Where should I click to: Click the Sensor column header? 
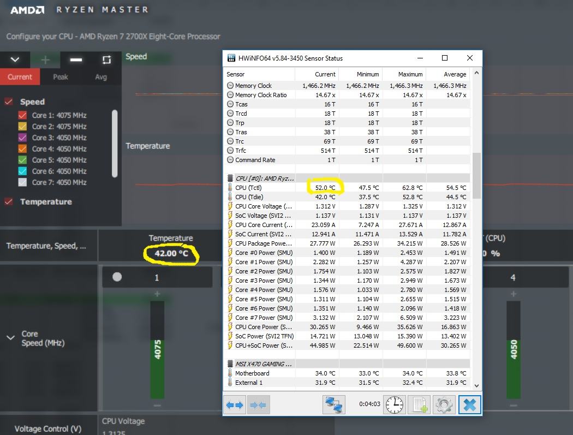(x=259, y=74)
